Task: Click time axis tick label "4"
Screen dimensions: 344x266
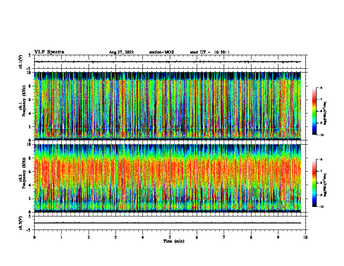Action: coord(143,237)
